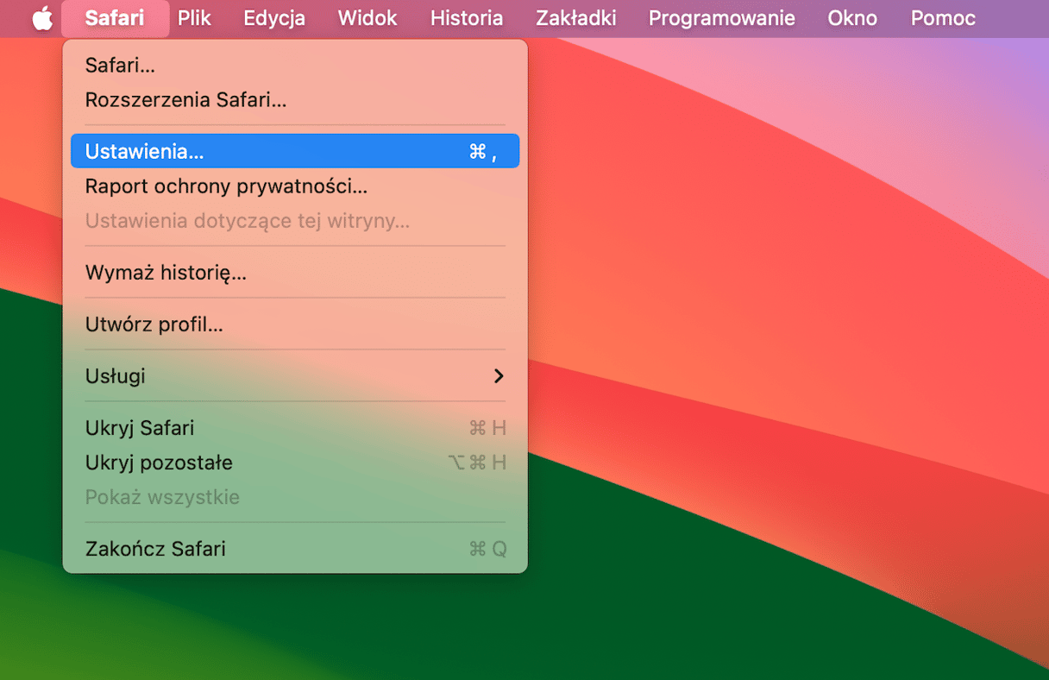The image size is (1049, 680).
Task: Open the Edycja menu
Action: point(273,18)
